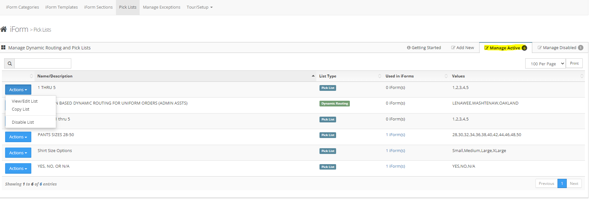The image size is (592, 211).
Task: Open the 1 iForm(s) link for PANTS SIZES
Action: click(x=395, y=135)
